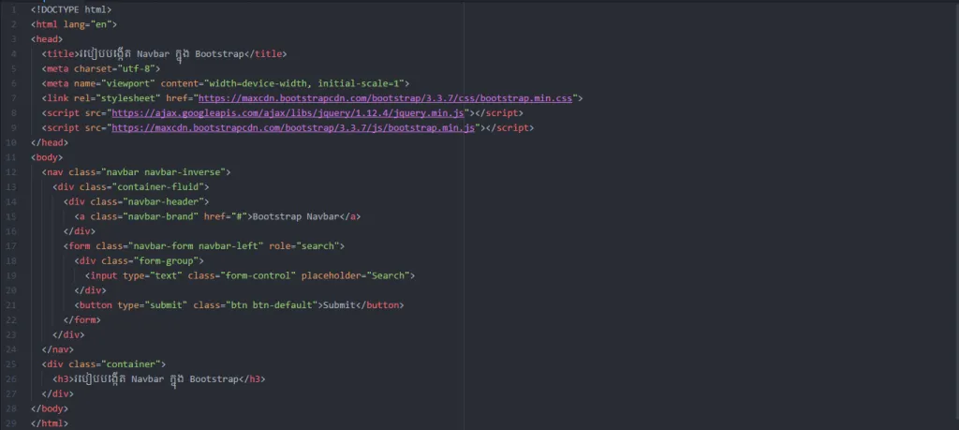Click the "Bootstrap Navbar" anchor text
This screenshot has width=959, height=430.
(x=296, y=216)
